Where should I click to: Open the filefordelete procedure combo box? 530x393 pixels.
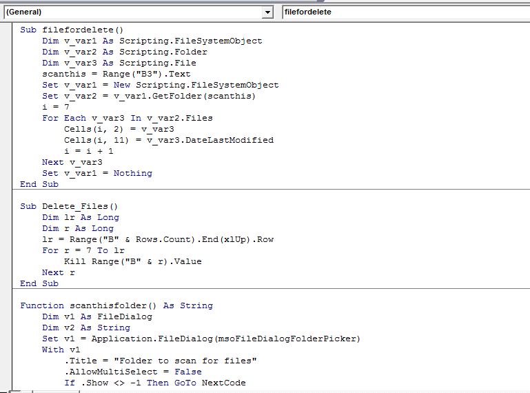point(406,12)
